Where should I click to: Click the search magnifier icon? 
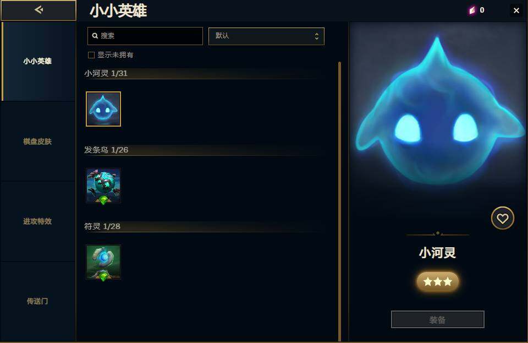[x=95, y=36]
